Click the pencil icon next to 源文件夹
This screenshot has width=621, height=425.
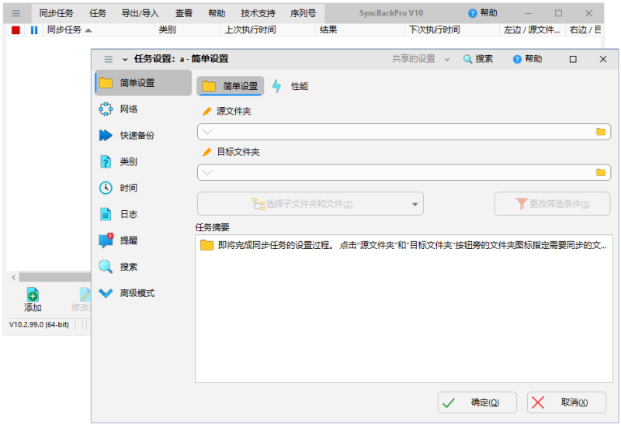click(x=206, y=111)
